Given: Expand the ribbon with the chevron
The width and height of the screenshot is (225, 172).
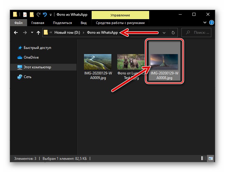Looking at the screenshot, I should click(x=205, y=22).
